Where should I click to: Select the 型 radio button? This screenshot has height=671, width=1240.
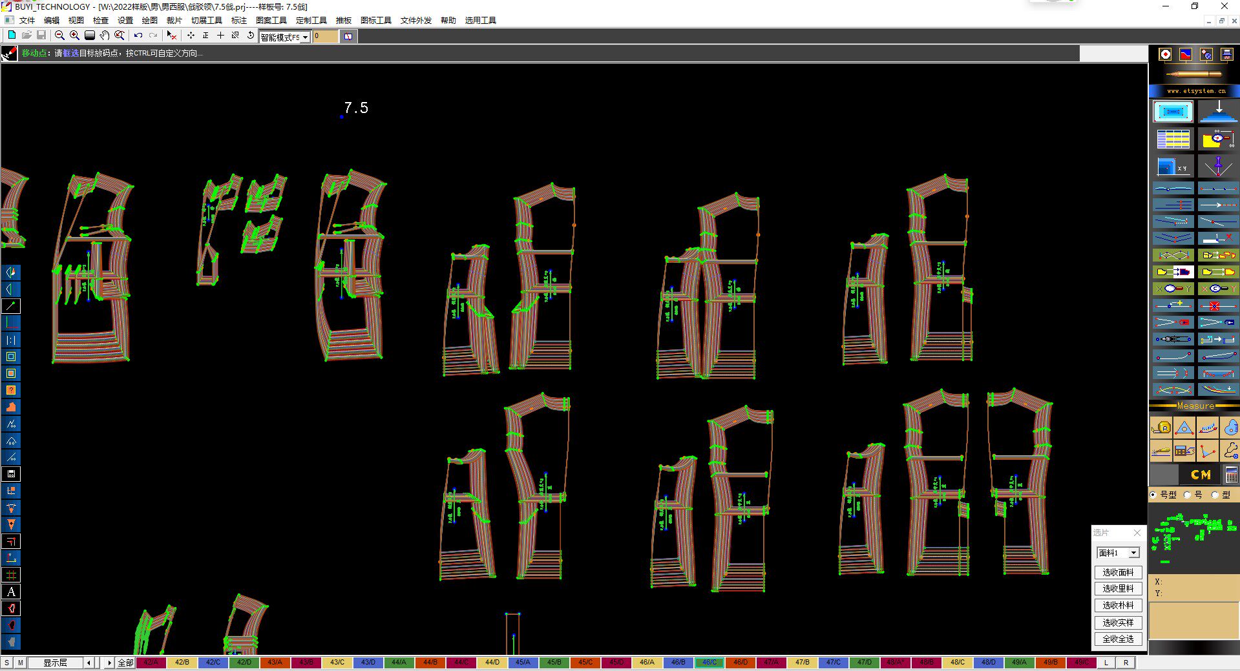pos(1215,495)
